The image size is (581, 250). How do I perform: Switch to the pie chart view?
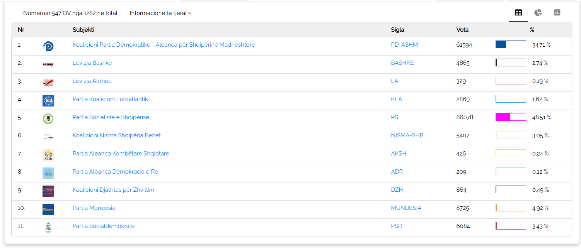538,13
